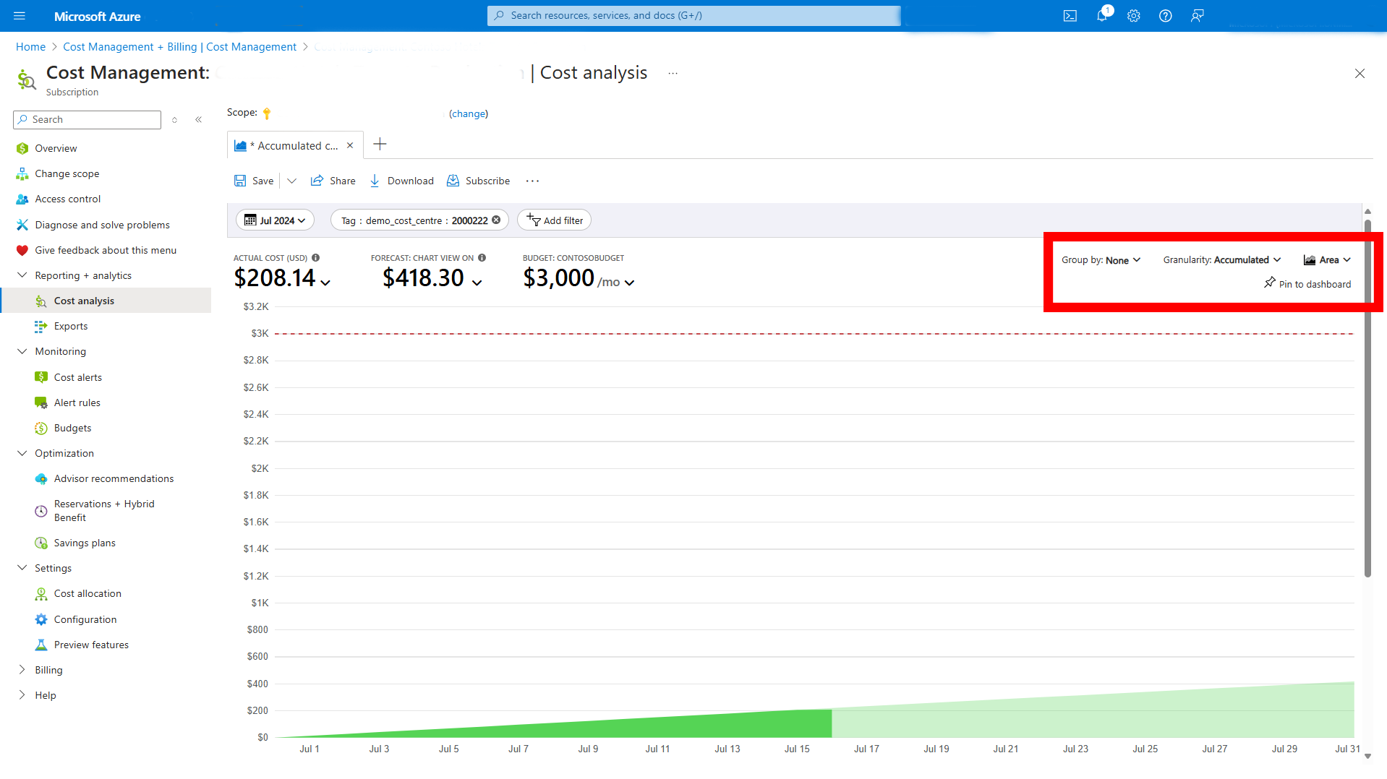Open Savings plans
The image size is (1387, 779).
click(85, 543)
